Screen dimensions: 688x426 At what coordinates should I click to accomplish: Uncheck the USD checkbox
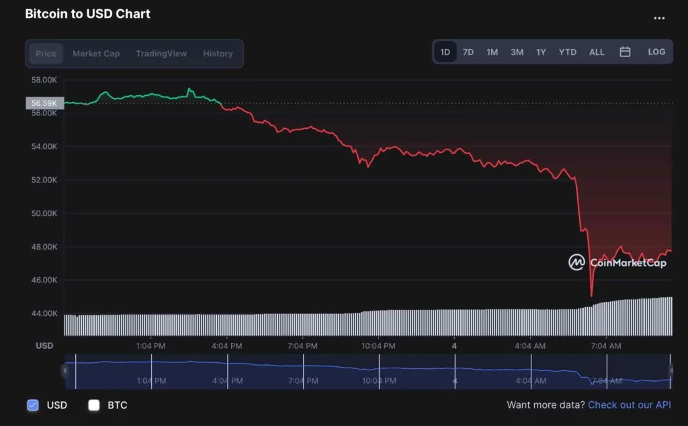(x=33, y=405)
